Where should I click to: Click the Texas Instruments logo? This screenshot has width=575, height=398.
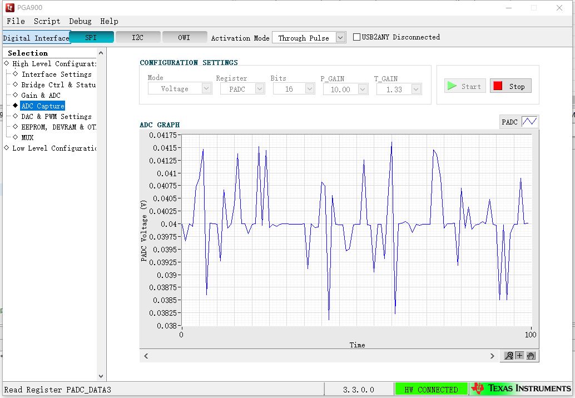coord(521,389)
